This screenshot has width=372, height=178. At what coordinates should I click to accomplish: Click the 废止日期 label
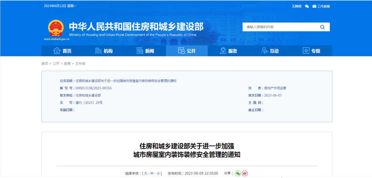[x=255, y=110]
